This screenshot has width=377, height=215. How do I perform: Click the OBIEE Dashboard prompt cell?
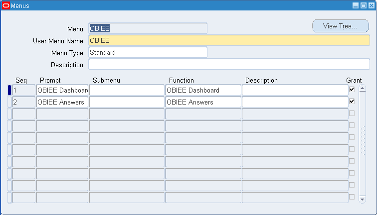point(62,90)
